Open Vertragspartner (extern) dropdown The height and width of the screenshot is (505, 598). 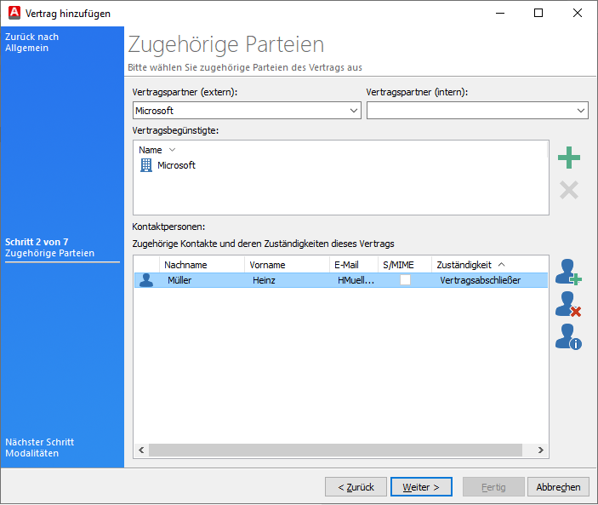[355, 111]
